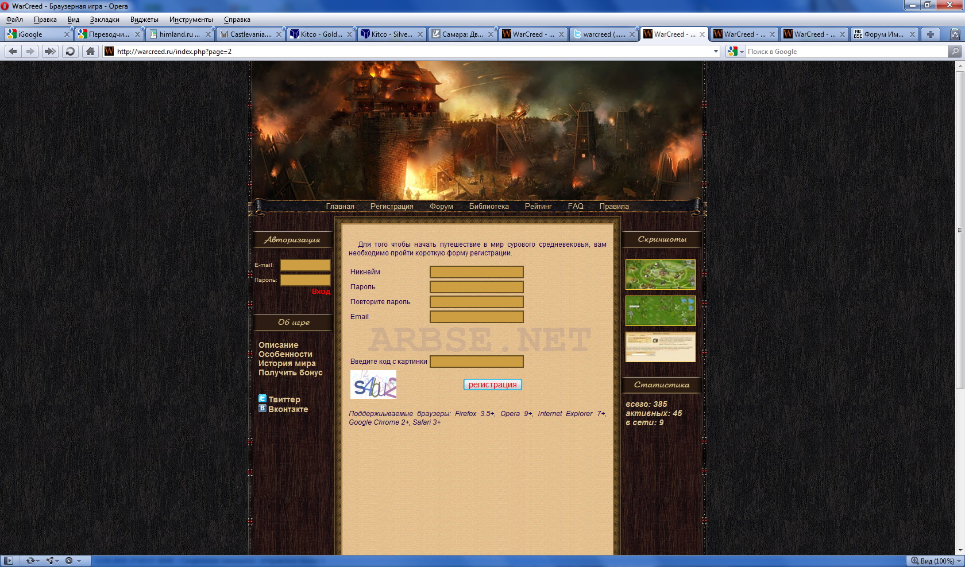Switch to the Самара tab

tap(462, 34)
